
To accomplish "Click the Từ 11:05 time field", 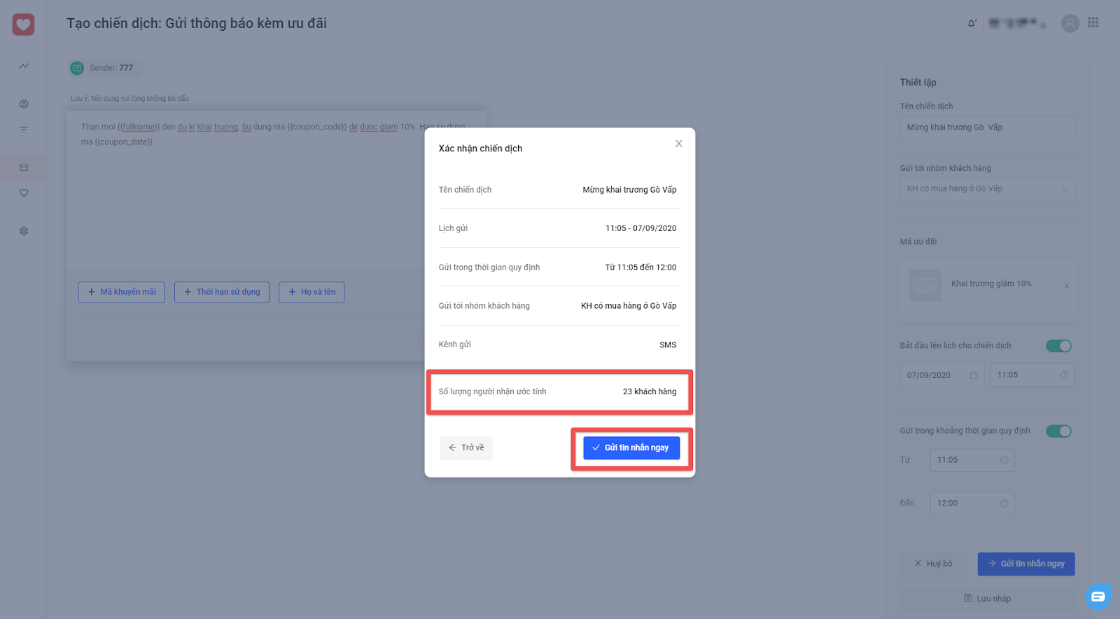I will [972, 460].
